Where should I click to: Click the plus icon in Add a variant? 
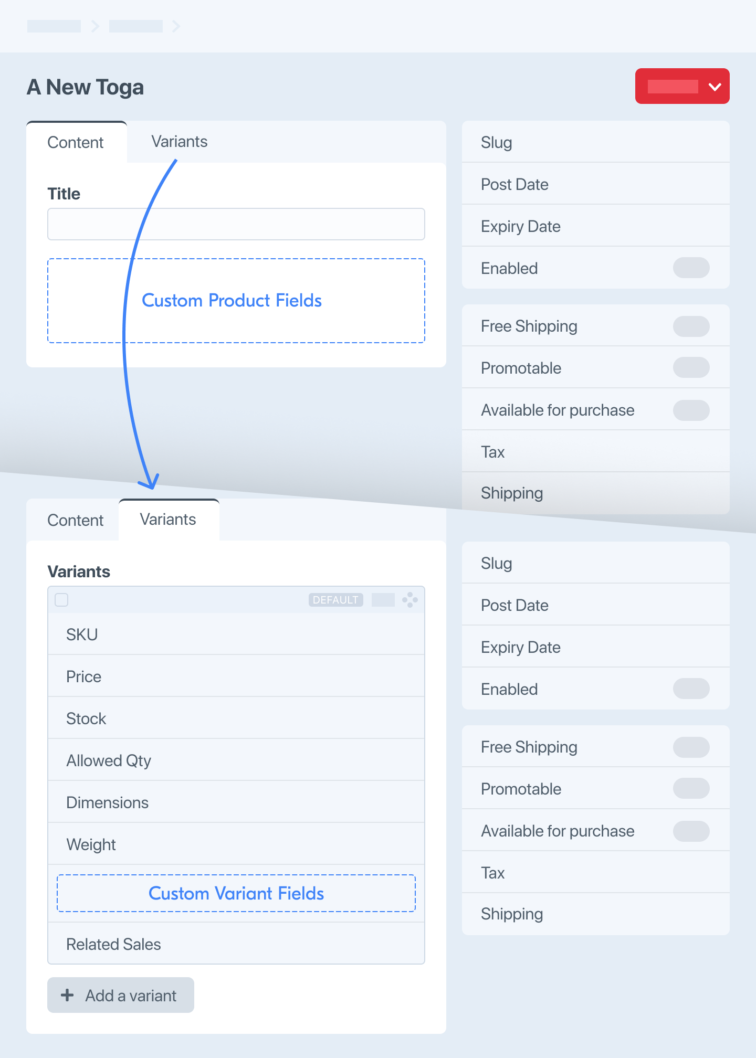[x=67, y=995]
